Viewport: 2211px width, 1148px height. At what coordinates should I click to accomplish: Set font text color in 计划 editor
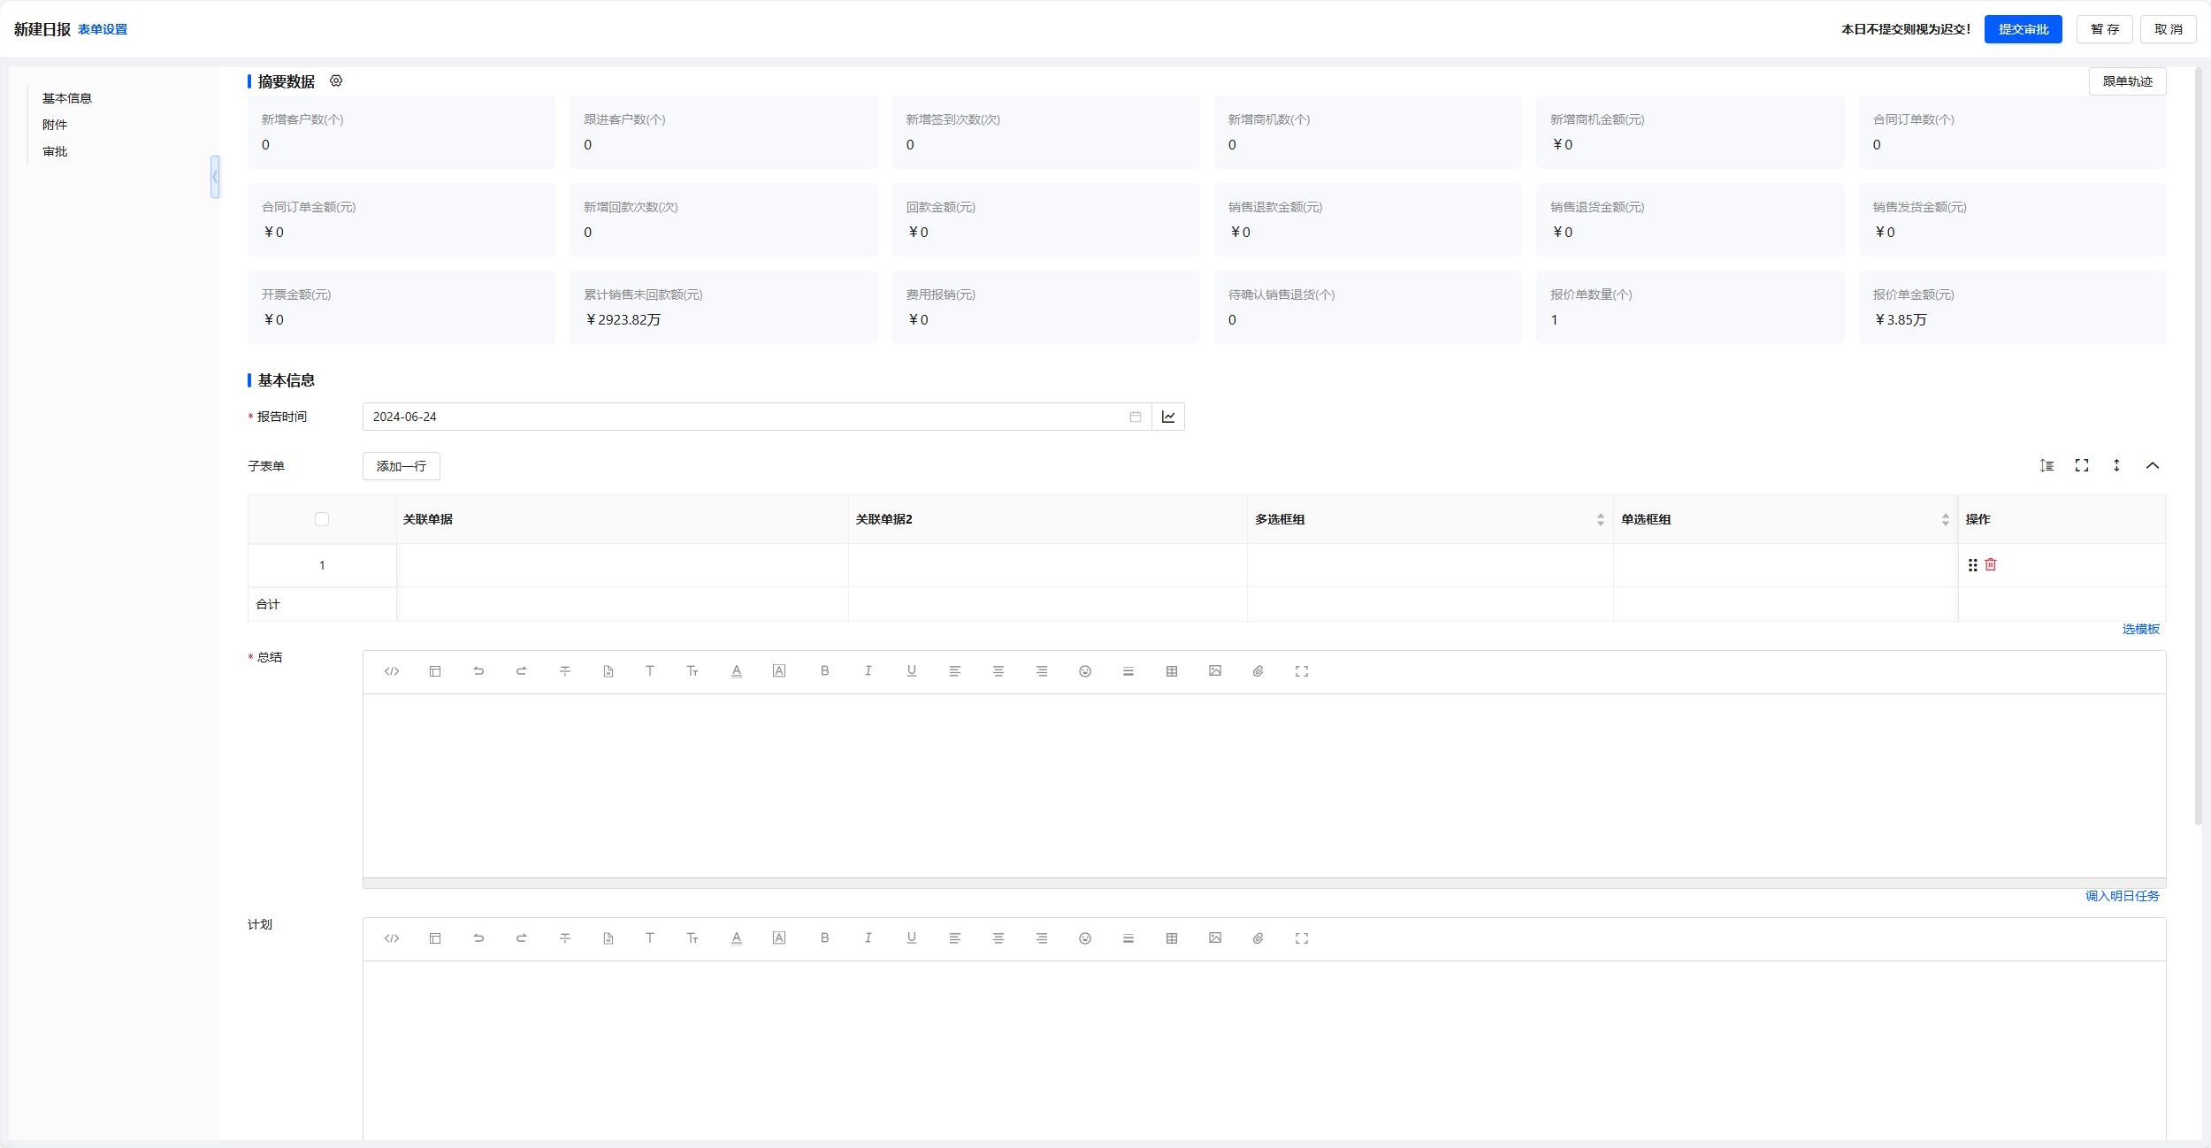(737, 938)
